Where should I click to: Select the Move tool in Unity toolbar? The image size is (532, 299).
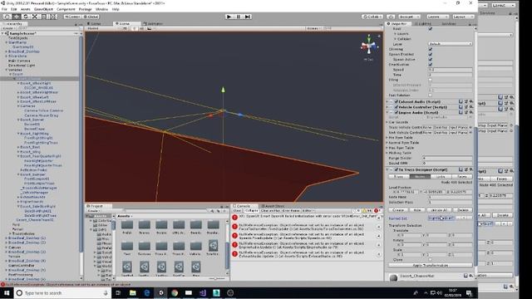click(17, 17)
